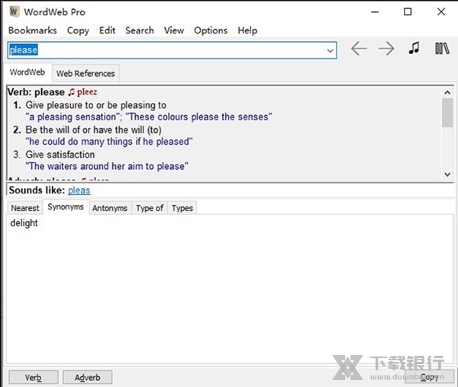
Task: Click the search input field containing 'please'
Action: point(168,50)
